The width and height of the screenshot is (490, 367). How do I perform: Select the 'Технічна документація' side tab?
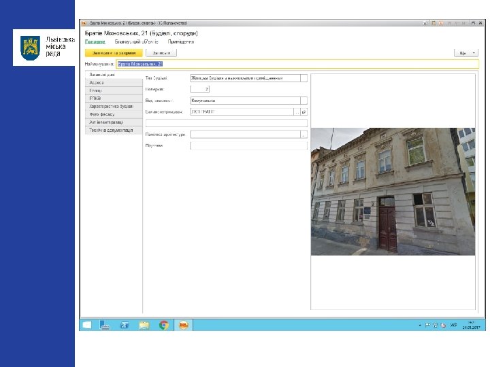pyautogui.click(x=114, y=130)
